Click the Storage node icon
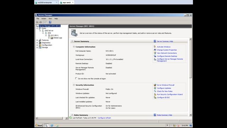The width and height of the screenshot is (227, 128). pyautogui.click(x=40, y=47)
